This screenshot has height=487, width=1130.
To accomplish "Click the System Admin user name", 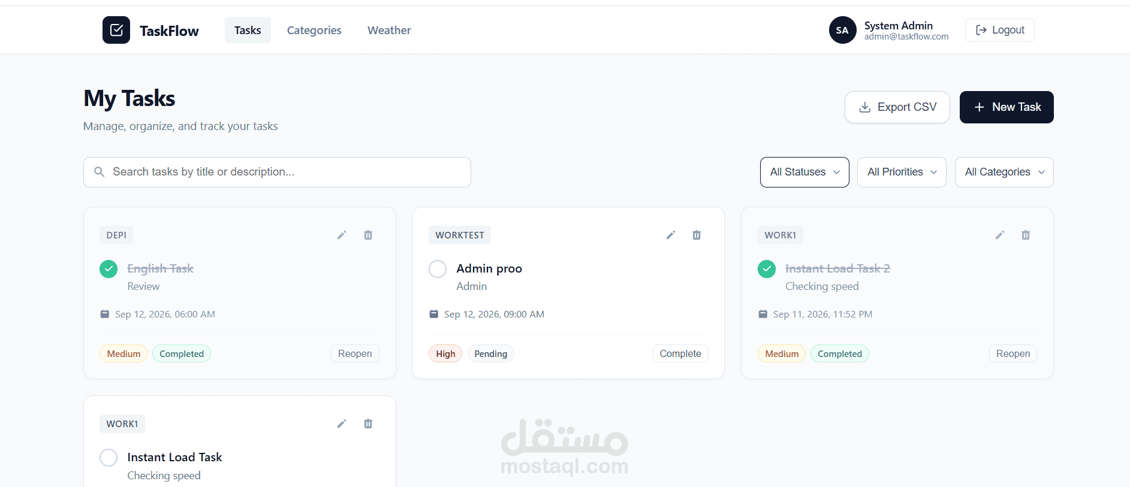I will (899, 25).
